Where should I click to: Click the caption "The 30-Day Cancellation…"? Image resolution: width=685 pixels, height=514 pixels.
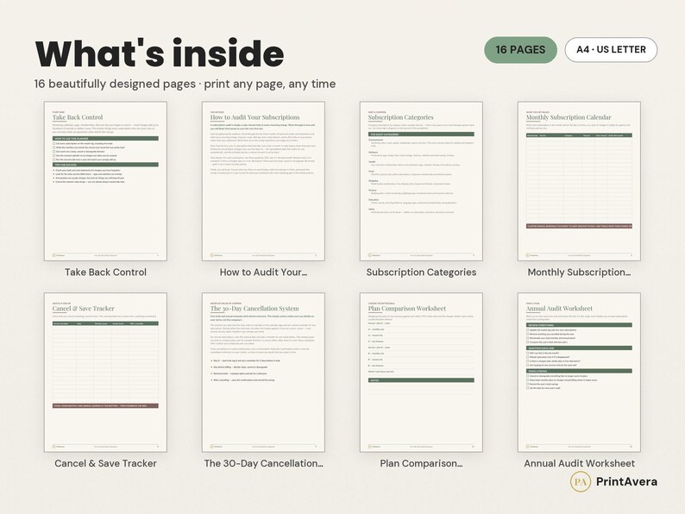click(263, 463)
